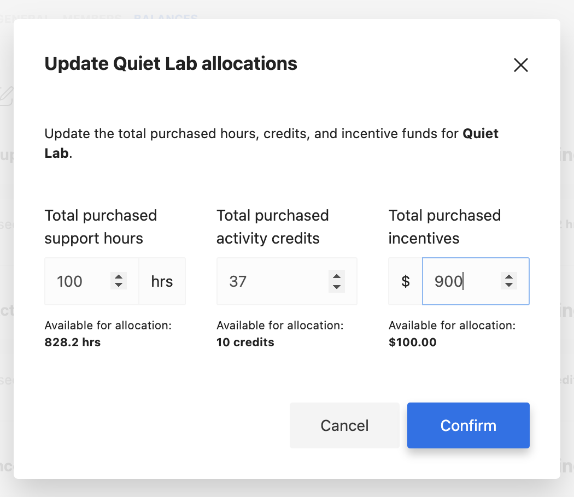
Task: Click the 828.2 hrs available text
Action: [73, 342]
